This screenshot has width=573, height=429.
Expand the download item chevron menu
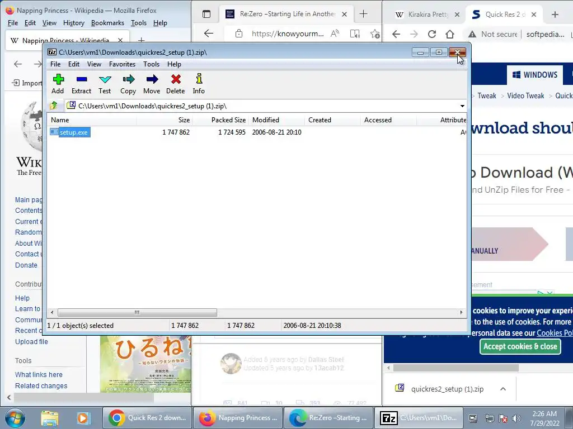(x=503, y=389)
